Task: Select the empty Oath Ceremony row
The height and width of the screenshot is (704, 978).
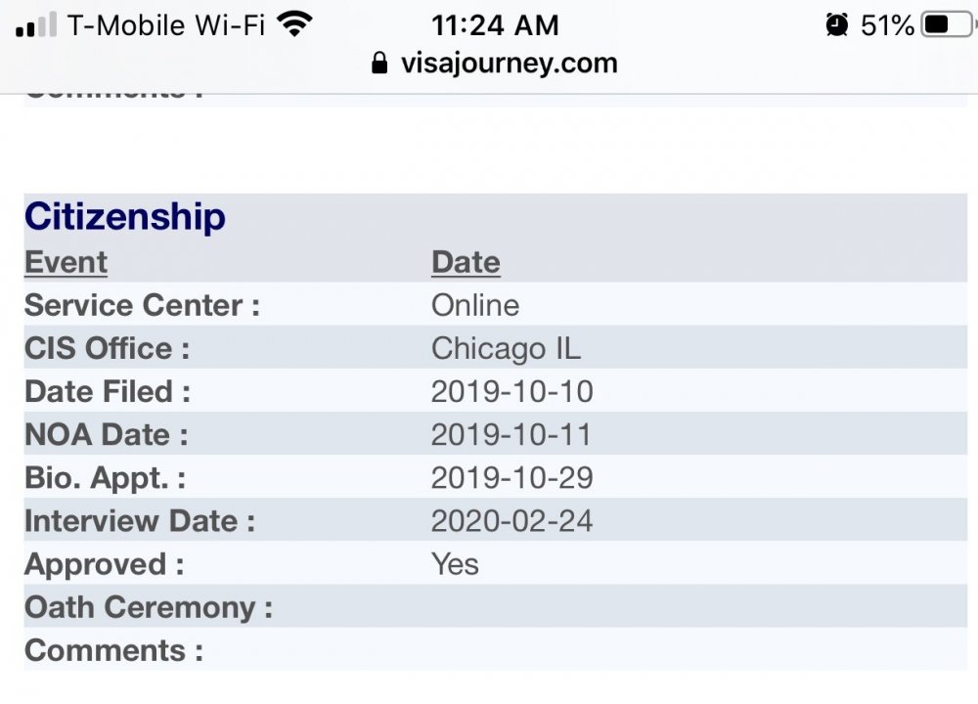Action: 495,607
